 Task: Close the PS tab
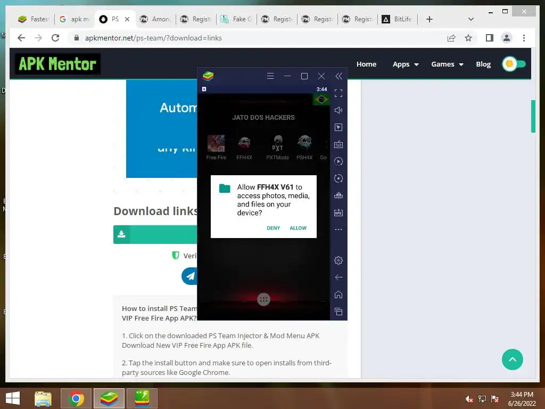pyautogui.click(x=127, y=19)
